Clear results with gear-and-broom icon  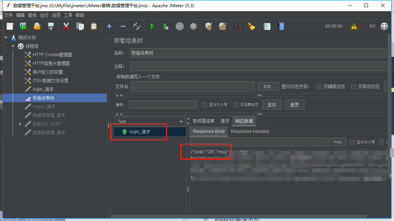pos(209,26)
